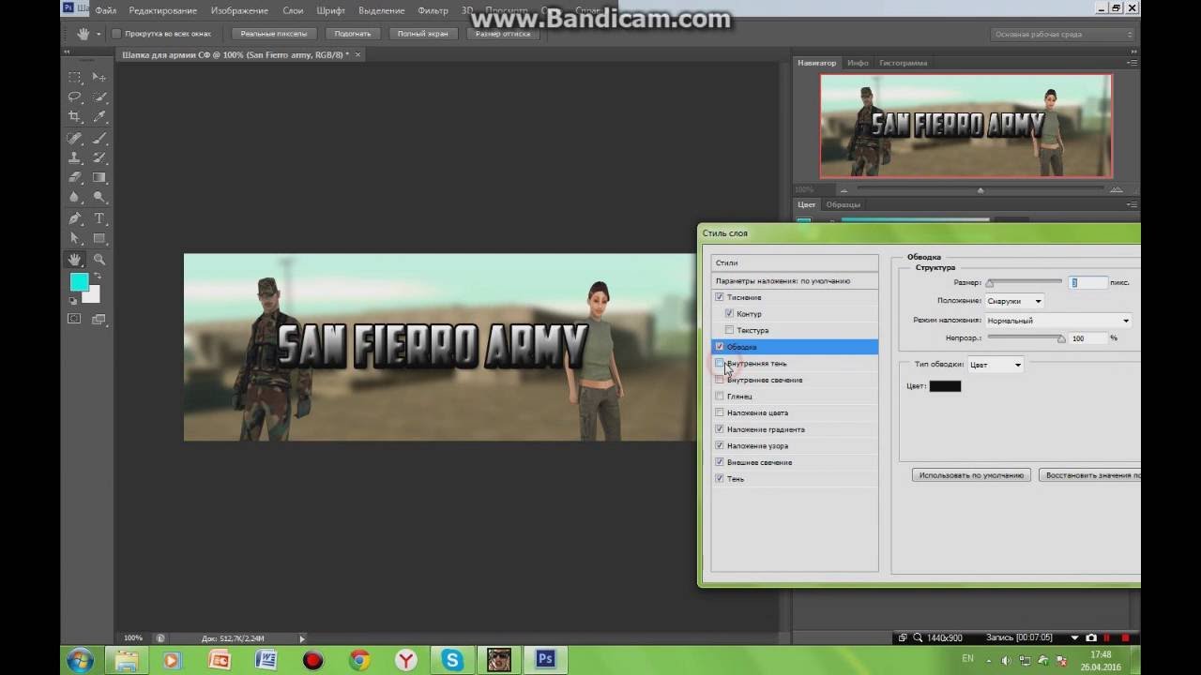
Task: Enable the Текстура checkbox
Action: click(729, 331)
